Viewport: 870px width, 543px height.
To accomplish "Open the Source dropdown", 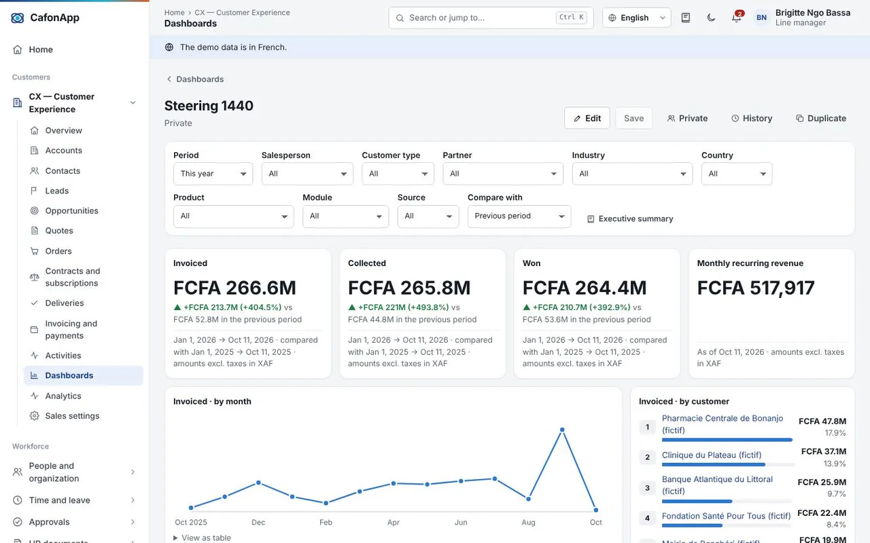I will point(428,217).
